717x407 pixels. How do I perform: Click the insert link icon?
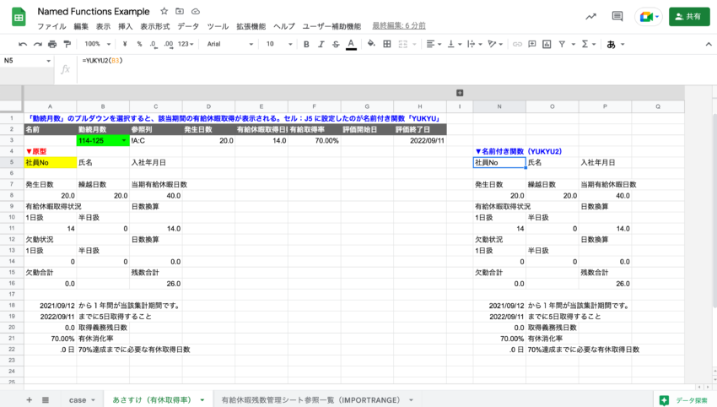[x=517, y=44]
